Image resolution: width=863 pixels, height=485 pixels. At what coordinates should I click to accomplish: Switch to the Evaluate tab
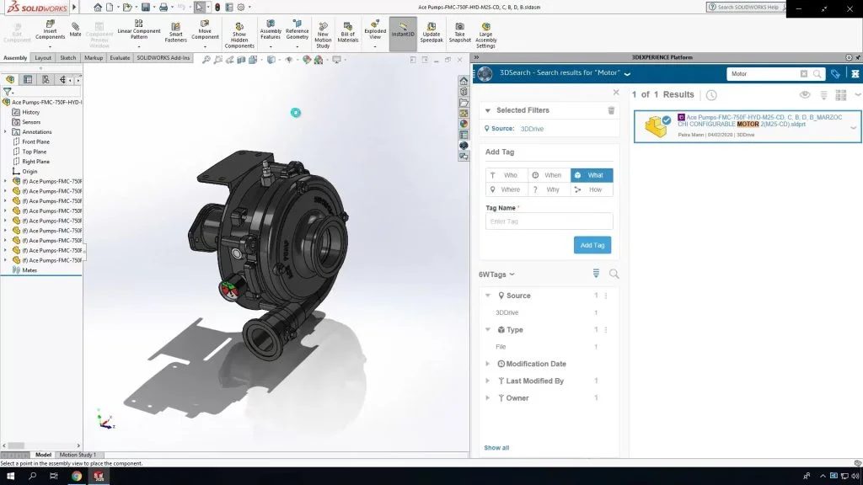[120, 58]
